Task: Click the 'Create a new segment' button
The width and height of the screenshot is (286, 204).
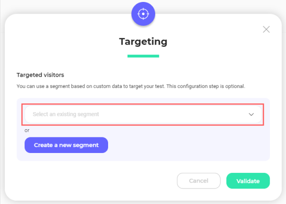Action: pyautogui.click(x=66, y=145)
